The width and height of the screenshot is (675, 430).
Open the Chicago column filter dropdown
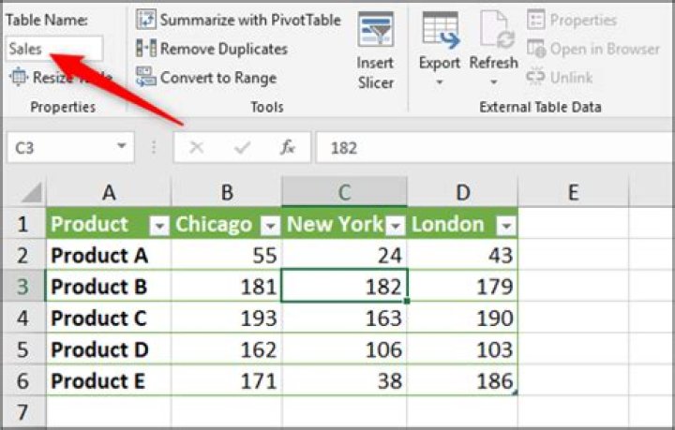pos(271,225)
